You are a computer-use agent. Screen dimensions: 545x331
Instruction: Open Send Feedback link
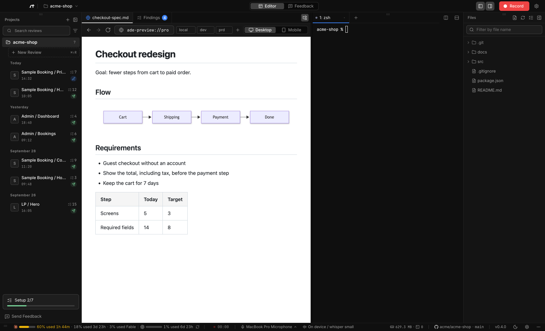(23, 316)
